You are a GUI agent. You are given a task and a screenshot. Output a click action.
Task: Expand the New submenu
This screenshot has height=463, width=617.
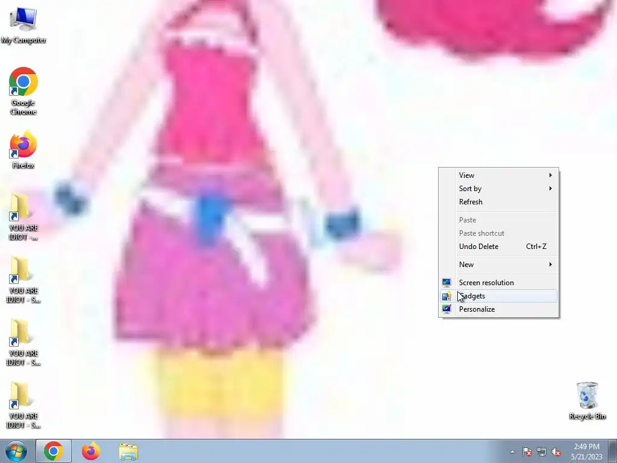point(498,265)
